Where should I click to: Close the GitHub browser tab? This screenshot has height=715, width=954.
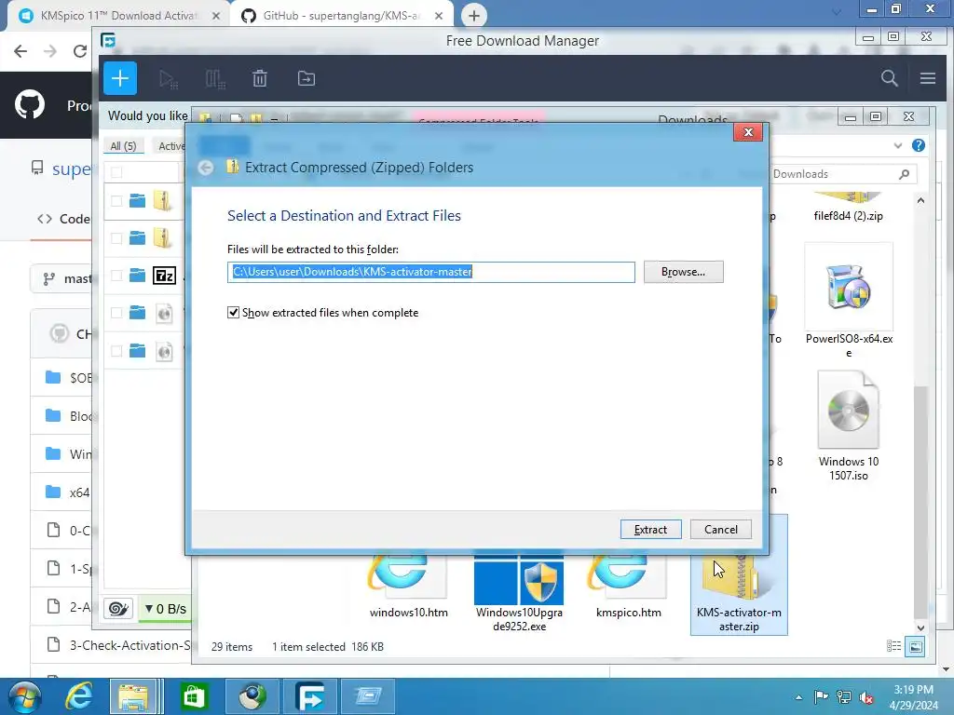pyautogui.click(x=439, y=16)
